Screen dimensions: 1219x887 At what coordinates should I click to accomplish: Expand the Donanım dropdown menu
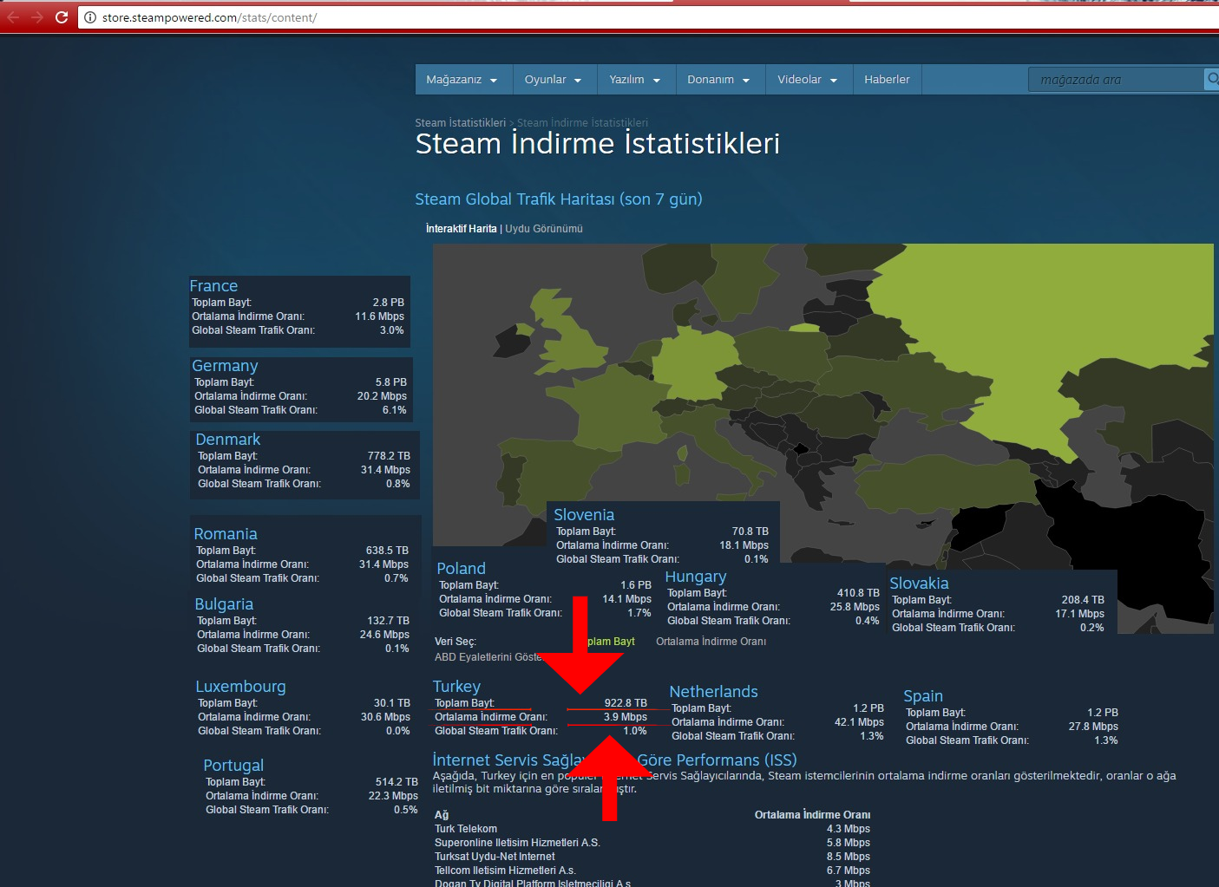(x=719, y=79)
